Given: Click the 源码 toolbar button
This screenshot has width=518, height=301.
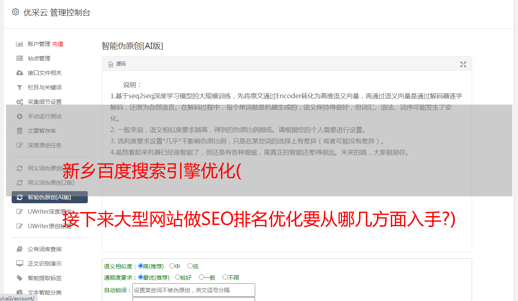Looking at the screenshot, I should click(x=117, y=64).
